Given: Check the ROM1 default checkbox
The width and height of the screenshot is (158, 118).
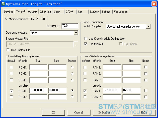Looking at the screenshot, I should (11, 67).
